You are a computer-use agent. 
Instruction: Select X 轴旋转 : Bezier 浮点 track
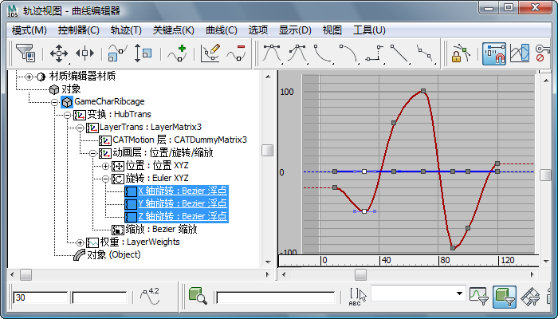tap(176, 191)
